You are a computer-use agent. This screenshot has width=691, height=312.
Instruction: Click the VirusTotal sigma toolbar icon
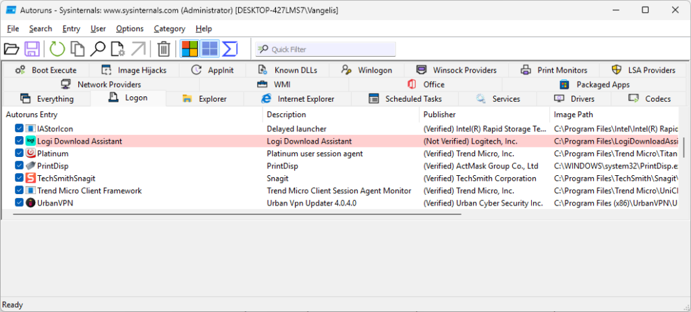point(229,49)
